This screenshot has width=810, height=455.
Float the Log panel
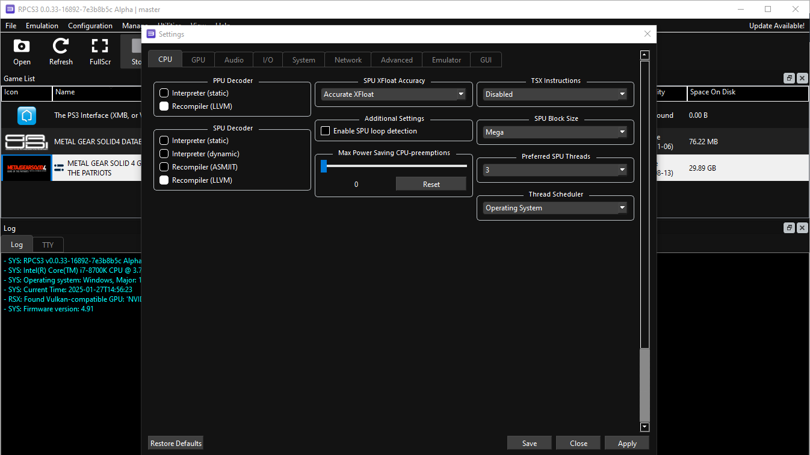789,228
